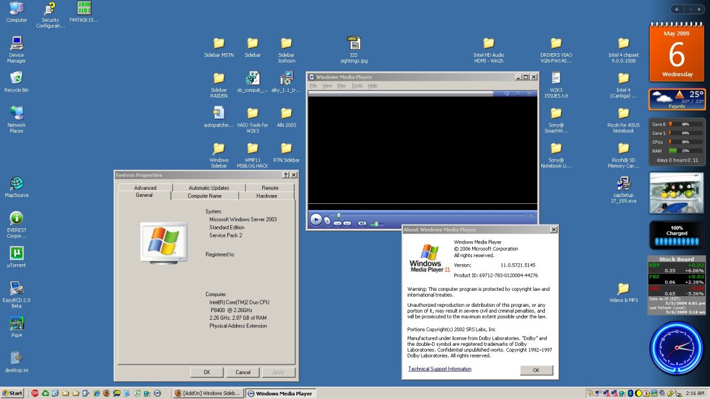710x399 pixels.
Task: Open the Sidebar RAIDEN folder
Action: coord(219,85)
